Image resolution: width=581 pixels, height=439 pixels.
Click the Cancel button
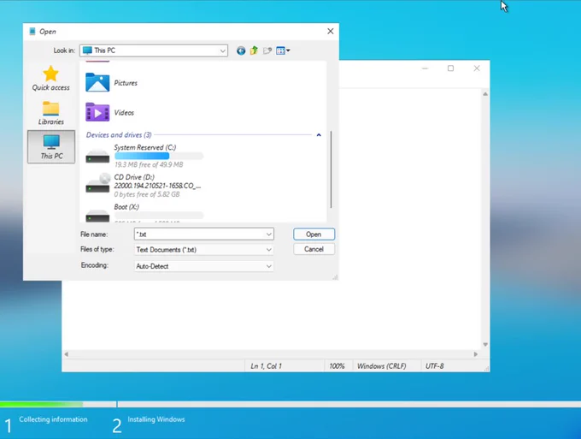(x=314, y=249)
